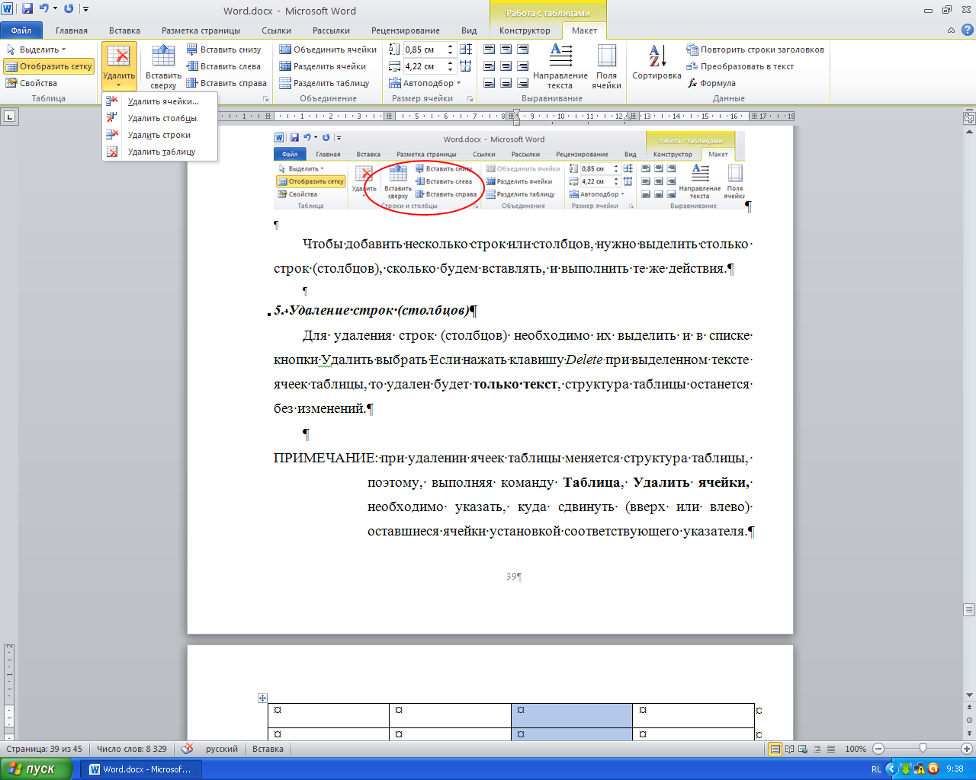Screen dimensions: 976x780
Task: Switch to the Разметка страницы tab
Action: point(201,30)
